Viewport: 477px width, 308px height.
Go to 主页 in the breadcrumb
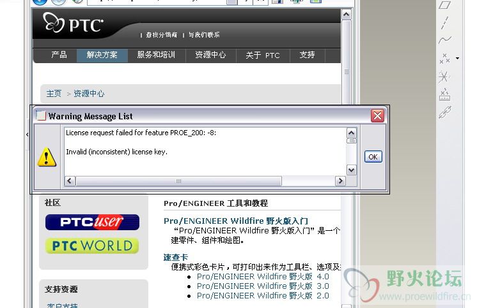click(x=54, y=94)
